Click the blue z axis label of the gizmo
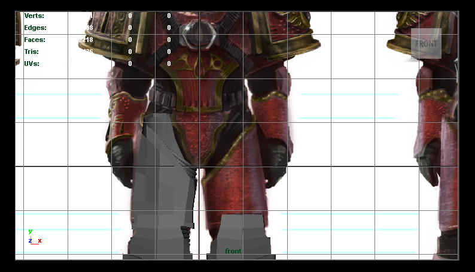Image resolution: width=475 pixels, height=272 pixels. click(30, 241)
